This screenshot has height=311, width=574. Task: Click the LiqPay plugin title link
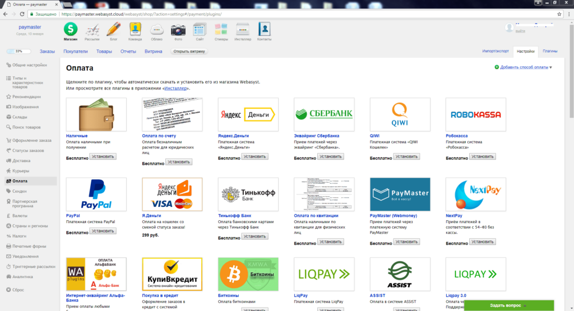coord(300,295)
